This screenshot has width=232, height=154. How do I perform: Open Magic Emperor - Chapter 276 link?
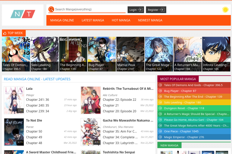[x=184, y=137]
